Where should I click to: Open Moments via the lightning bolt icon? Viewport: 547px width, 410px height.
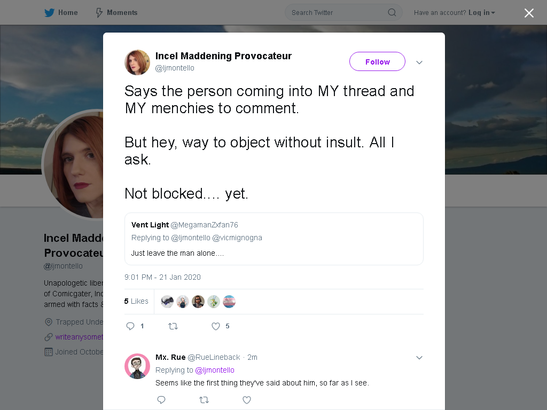coord(99,13)
